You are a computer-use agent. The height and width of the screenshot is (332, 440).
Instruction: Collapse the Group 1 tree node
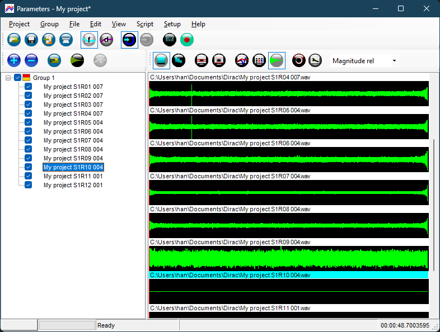pos(8,78)
